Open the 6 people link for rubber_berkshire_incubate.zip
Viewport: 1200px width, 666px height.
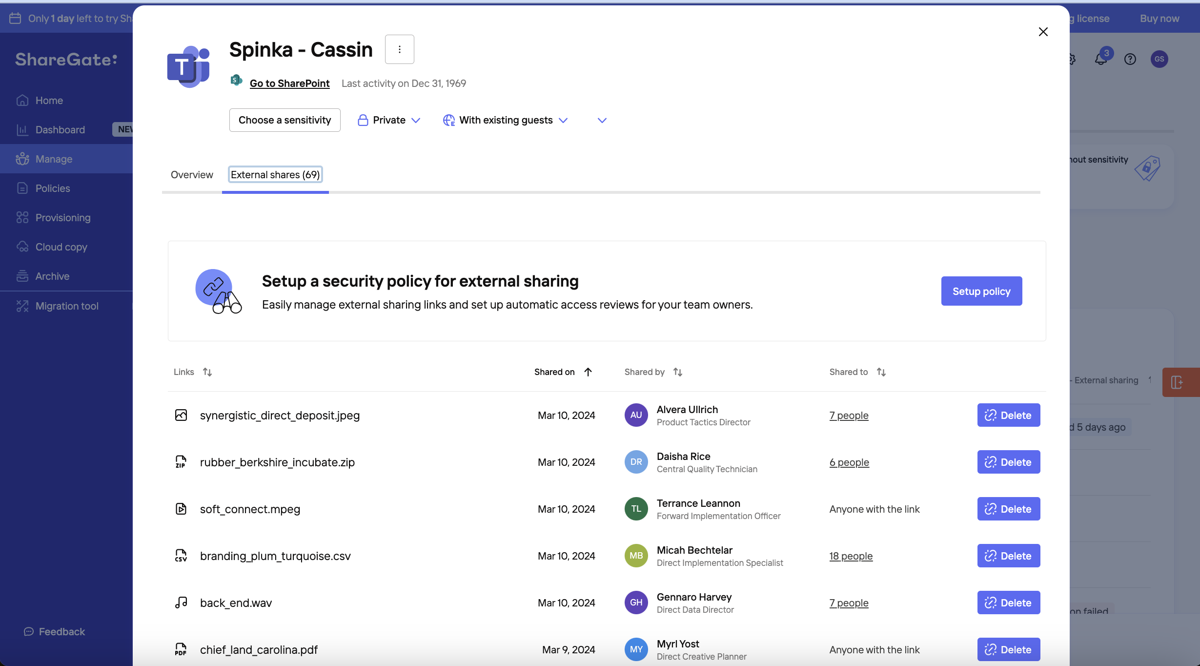pyautogui.click(x=849, y=462)
